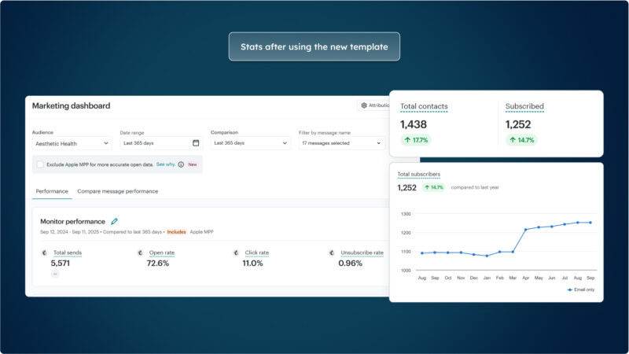The image size is (629, 354).
Task: Click the icon beside Open rate
Action: click(141, 253)
